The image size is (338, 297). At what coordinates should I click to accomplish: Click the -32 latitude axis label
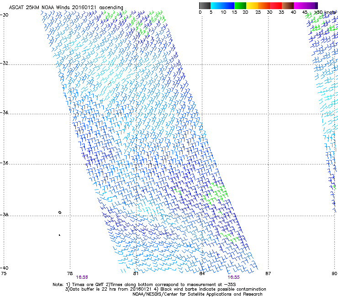point(4,63)
